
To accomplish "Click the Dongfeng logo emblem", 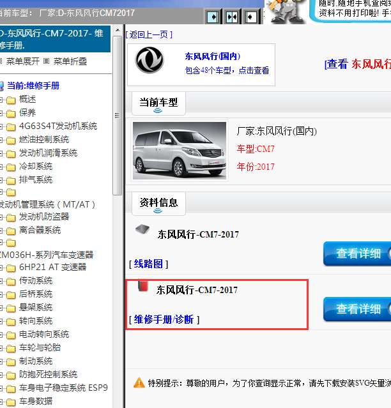I will point(149,60).
